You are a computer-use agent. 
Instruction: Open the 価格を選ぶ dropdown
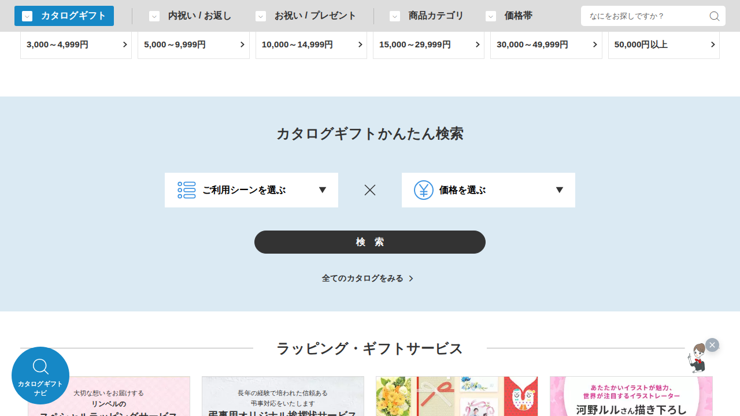pyautogui.click(x=489, y=190)
